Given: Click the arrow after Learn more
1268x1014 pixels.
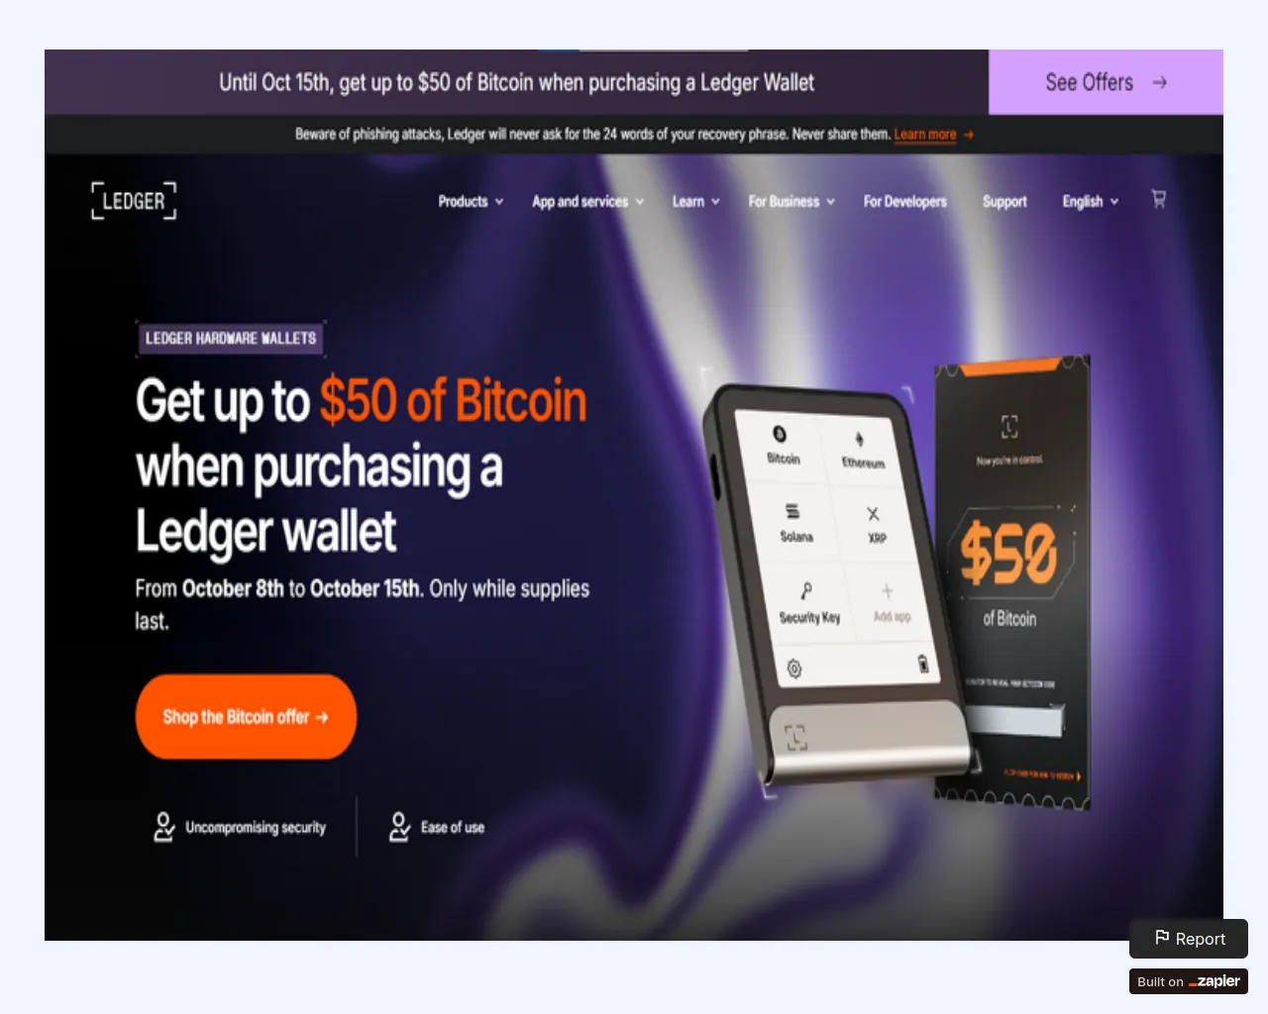Looking at the screenshot, I should pos(968,135).
